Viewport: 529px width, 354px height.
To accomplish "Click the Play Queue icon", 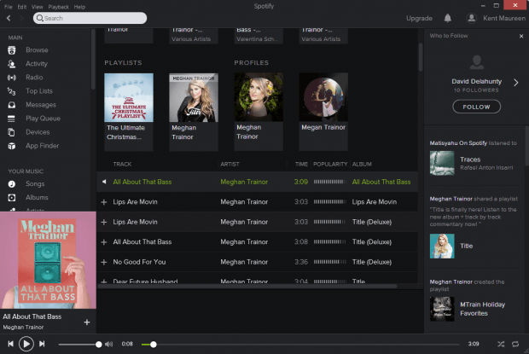I will (x=11, y=119).
